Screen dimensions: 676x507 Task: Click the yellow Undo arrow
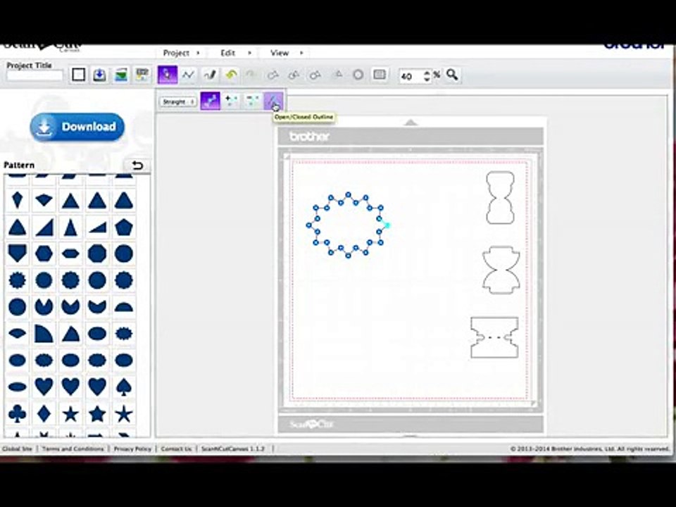pos(231,75)
